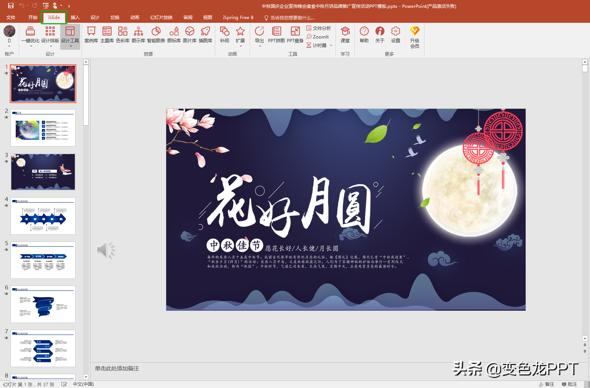Switch to the 切换 tab
The height and width of the screenshot is (388, 590).
(115, 18)
